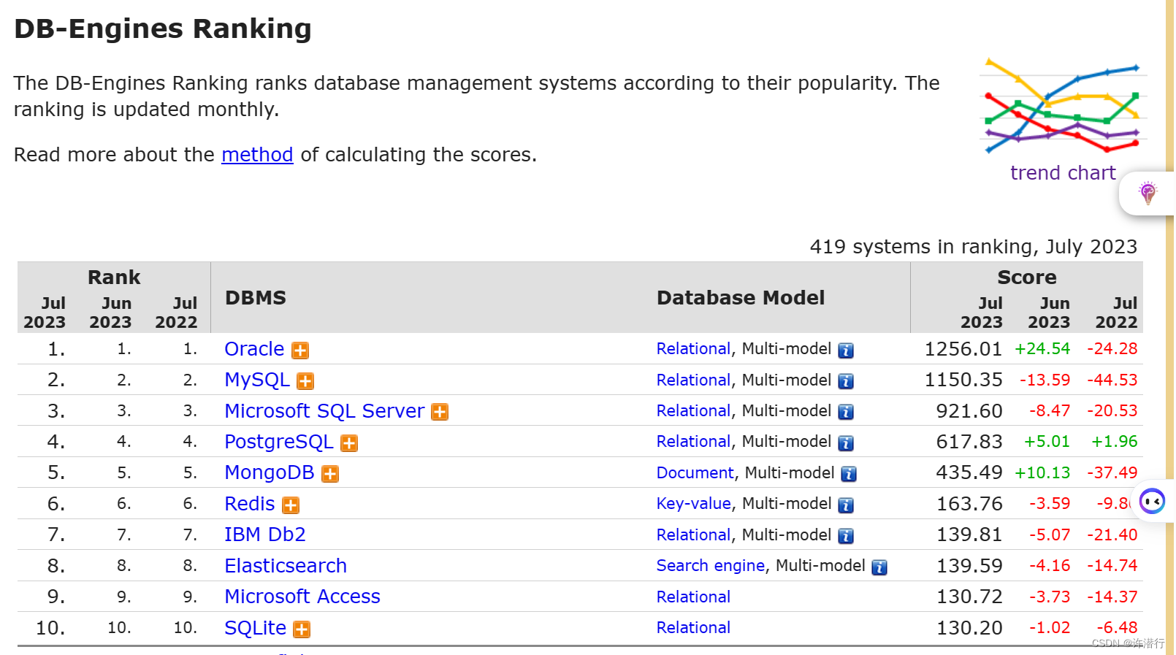Open the MongoDB DBMS link

270,472
